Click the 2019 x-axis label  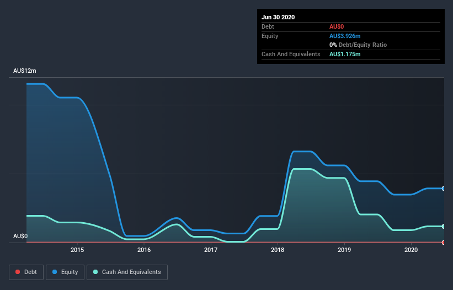[x=344, y=250]
